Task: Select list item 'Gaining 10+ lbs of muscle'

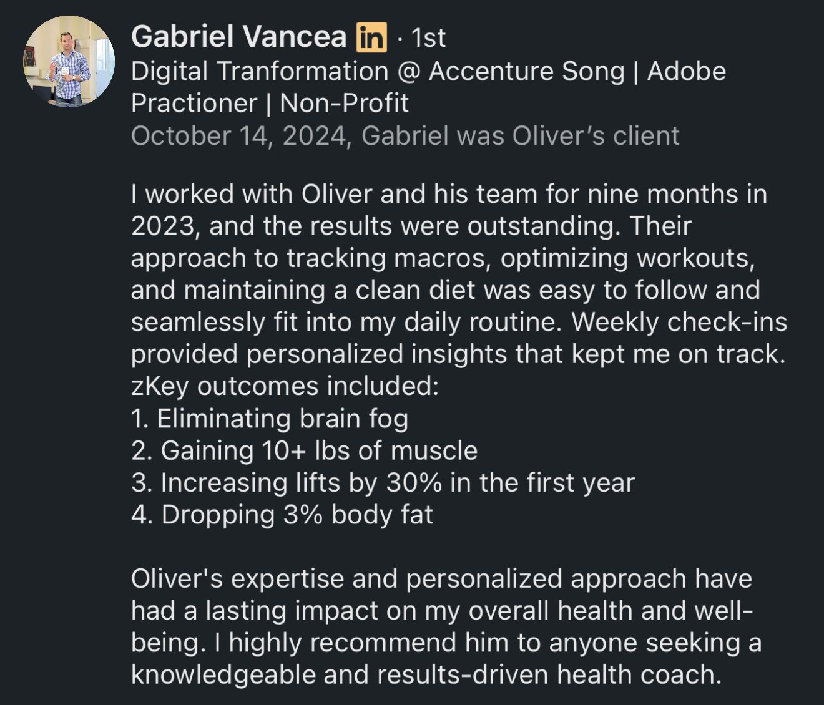Action: 305,451
